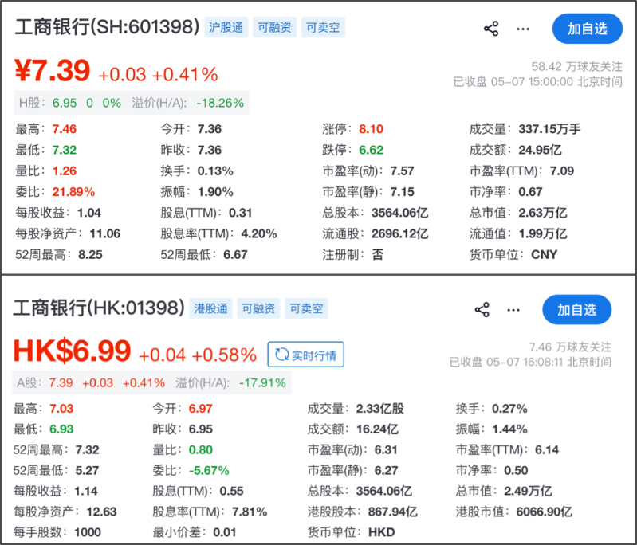Select the 工商银行(HK:01398) title
The height and width of the screenshot is (545, 637).
[x=99, y=308]
